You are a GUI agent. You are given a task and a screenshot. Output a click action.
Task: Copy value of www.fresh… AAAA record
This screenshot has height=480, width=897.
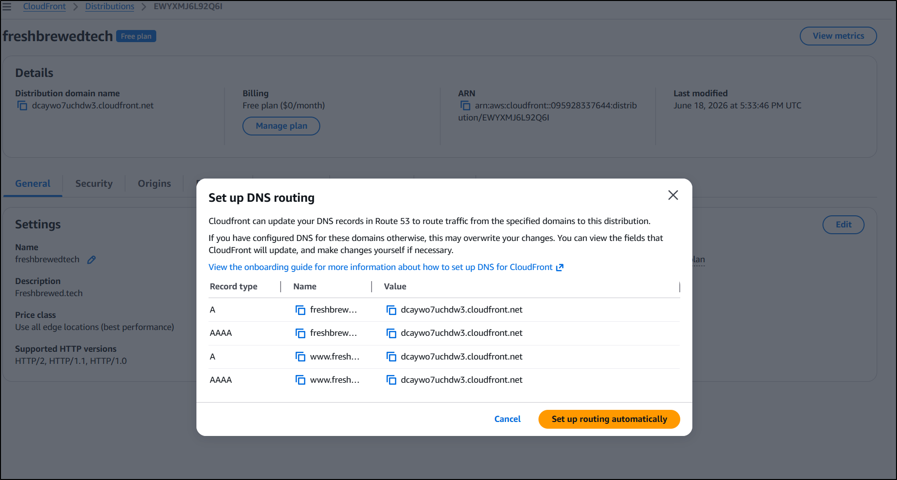coord(391,380)
